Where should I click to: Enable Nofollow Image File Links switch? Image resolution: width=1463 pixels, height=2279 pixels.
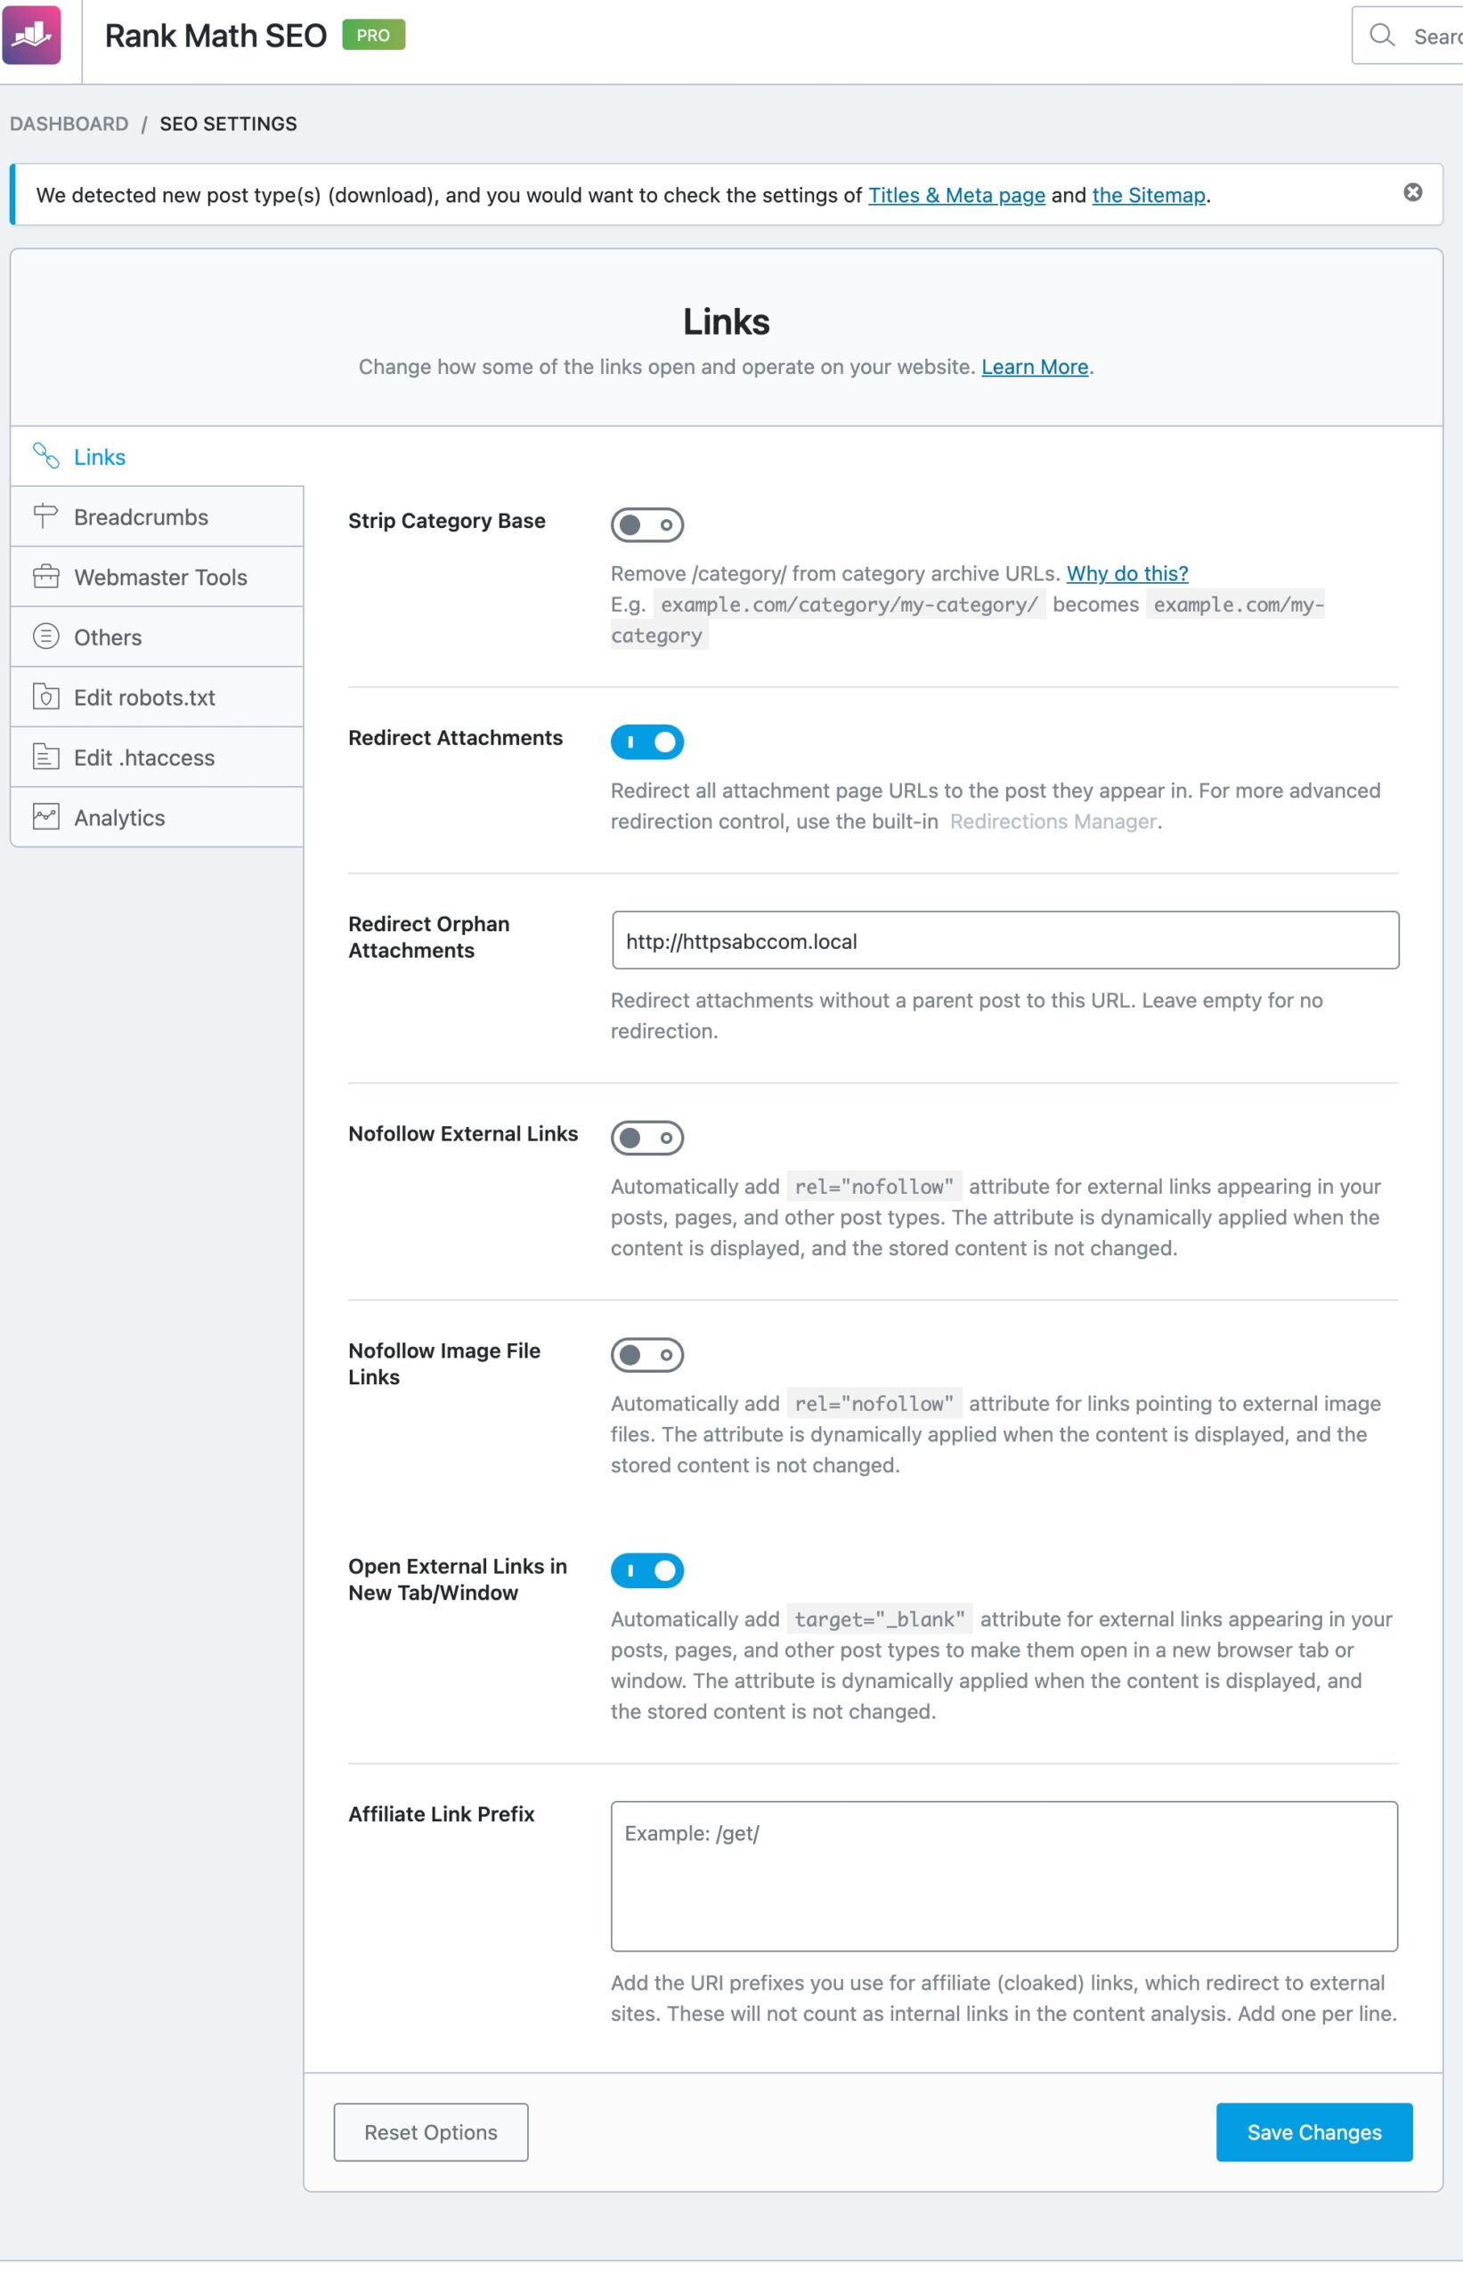pyautogui.click(x=647, y=1355)
